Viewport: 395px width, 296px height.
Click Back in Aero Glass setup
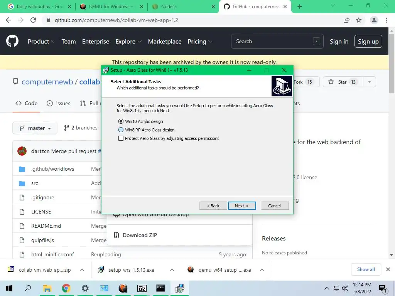click(213, 206)
